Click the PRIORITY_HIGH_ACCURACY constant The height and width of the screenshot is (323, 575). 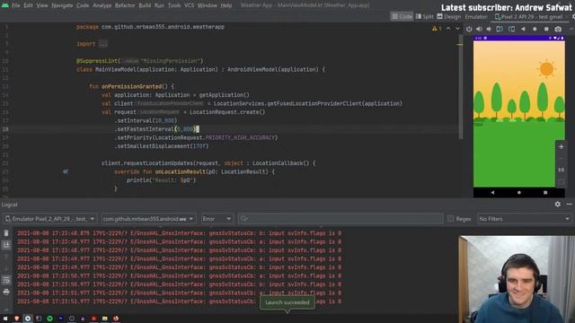coord(240,137)
